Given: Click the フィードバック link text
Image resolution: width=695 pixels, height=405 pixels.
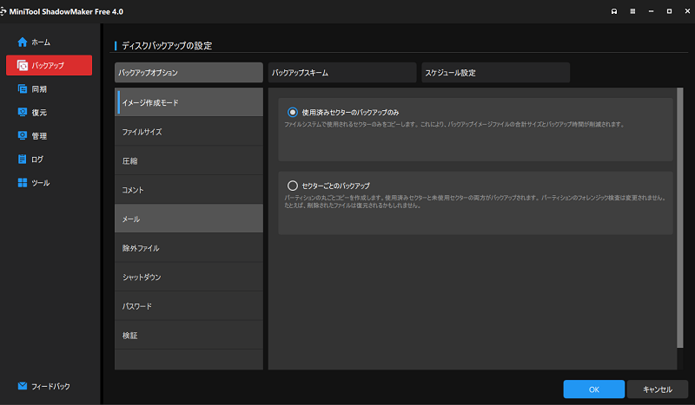Looking at the screenshot, I should tap(50, 387).
